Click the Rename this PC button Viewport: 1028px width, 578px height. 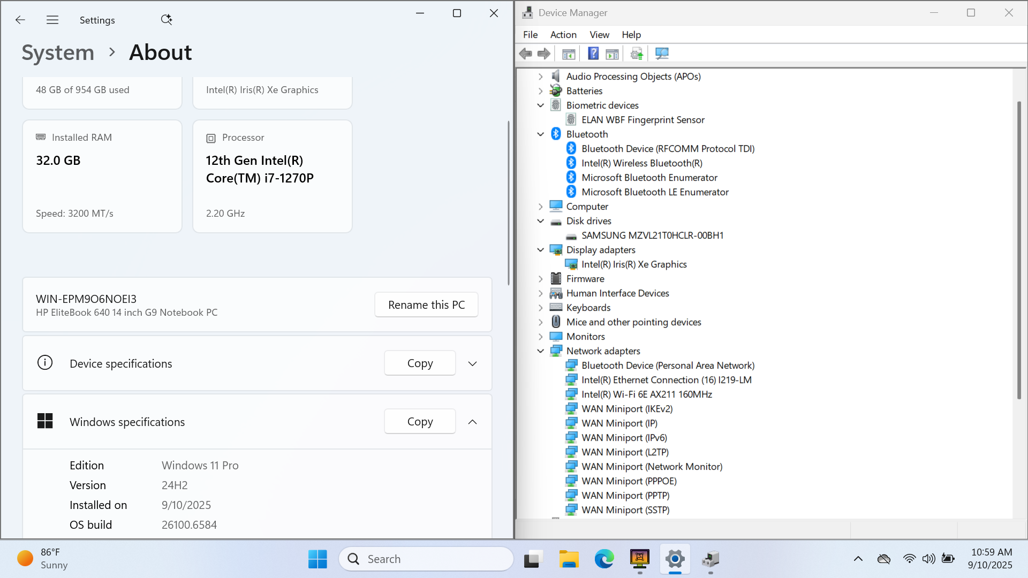[x=426, y=305]
